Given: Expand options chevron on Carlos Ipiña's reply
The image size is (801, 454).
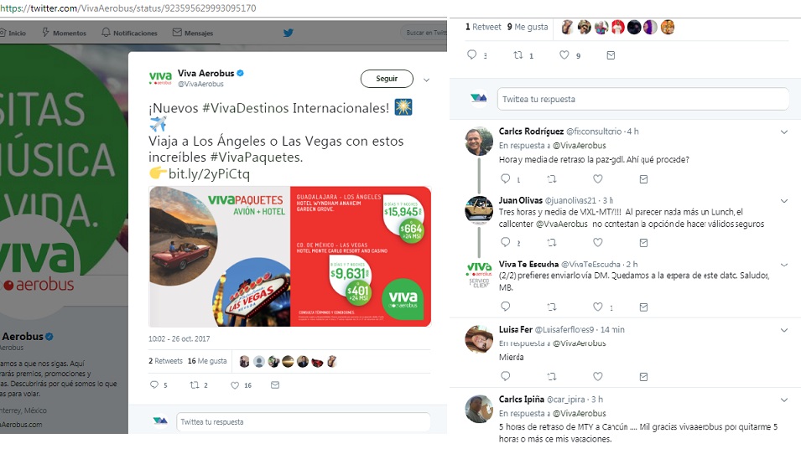Looking at the screenshot, I should pos(784,400).
